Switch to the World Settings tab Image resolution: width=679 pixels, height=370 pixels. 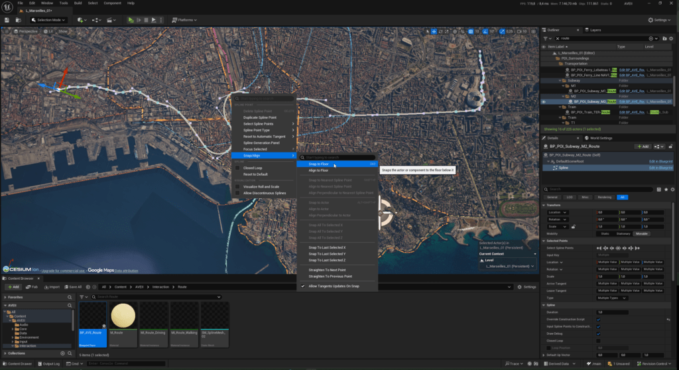[601, 137]
